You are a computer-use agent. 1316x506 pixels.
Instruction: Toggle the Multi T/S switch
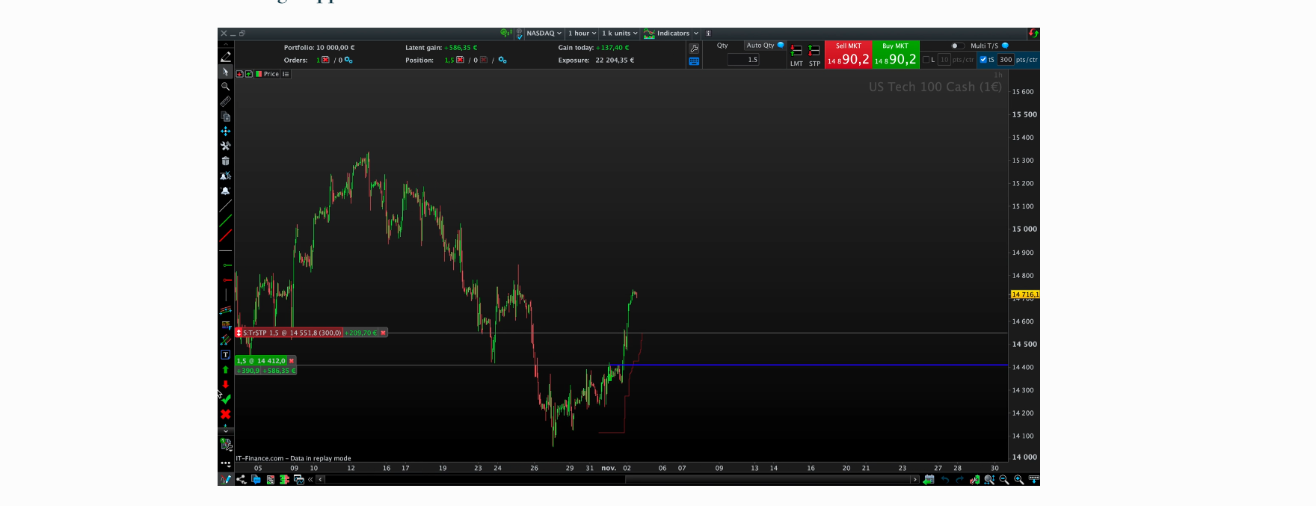click(x=956, y=46)
